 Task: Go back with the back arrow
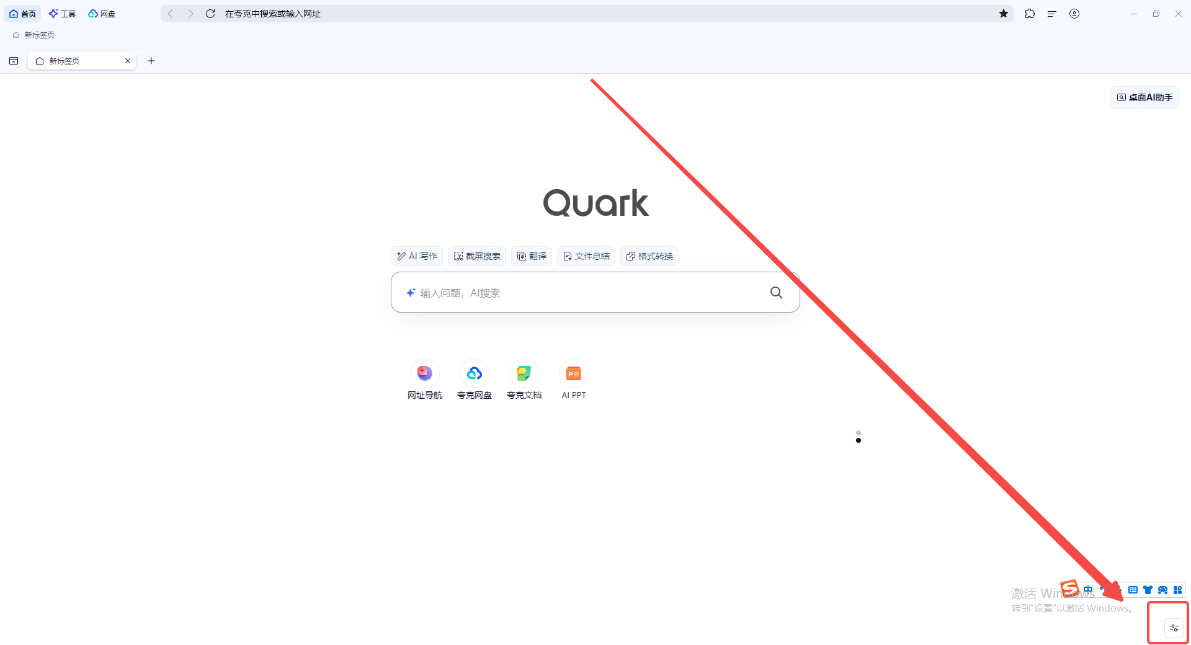pos(171,14)
